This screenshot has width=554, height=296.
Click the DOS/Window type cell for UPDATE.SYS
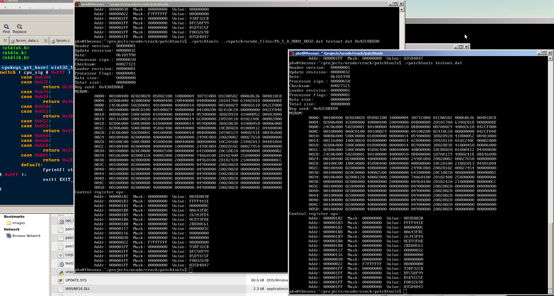(x=277, y=280)
